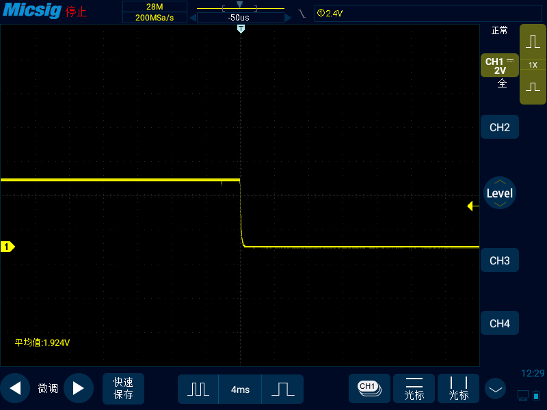The height and width of the screenshot is (410, 547).
Task: Enable horizontal 光标 cursors
Action: point(414,388)
